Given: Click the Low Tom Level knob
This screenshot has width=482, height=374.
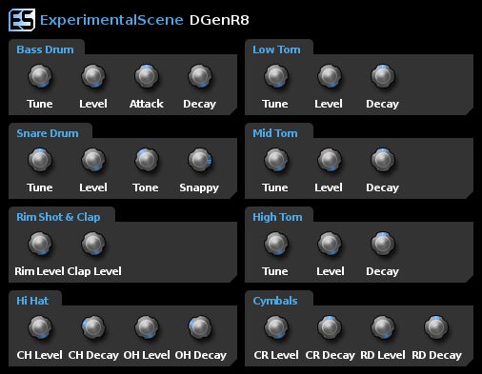Looking at the screenshot, I should pos(330,76).
